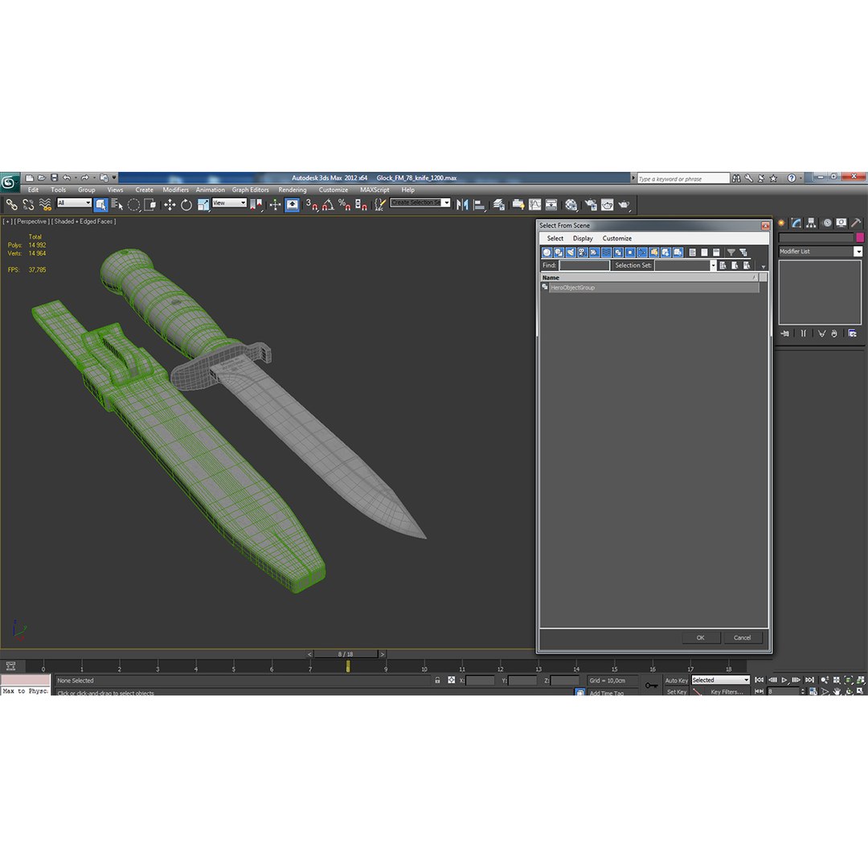Open the 3ds Max application menu
868x868 pixels.
tap(10, 182)
